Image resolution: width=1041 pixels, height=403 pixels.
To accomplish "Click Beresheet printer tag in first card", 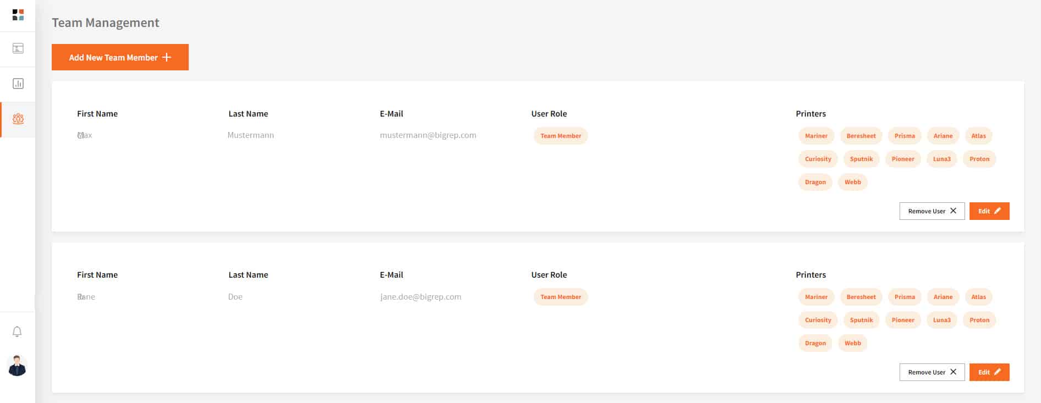I will (x=861, y=136).
